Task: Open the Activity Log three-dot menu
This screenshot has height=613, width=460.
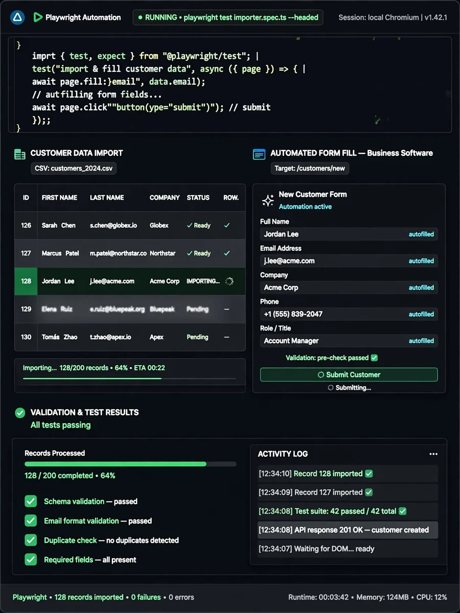Action: 433,454
